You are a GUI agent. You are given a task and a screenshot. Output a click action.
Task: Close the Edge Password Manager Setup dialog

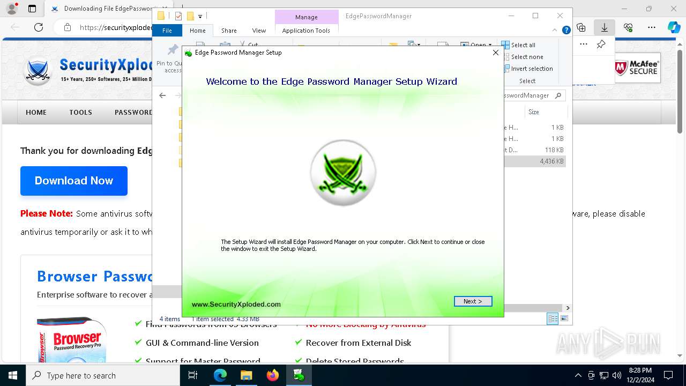tap(496, 53)
